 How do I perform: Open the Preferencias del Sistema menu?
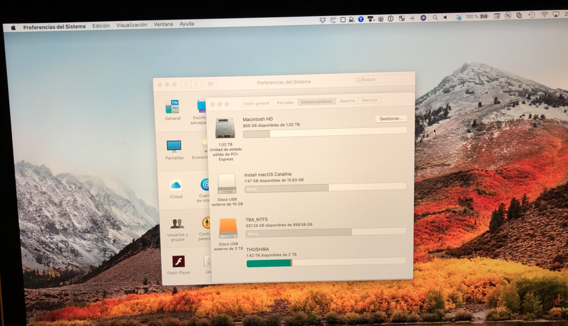pyautogui.click(x=54, y=27)
